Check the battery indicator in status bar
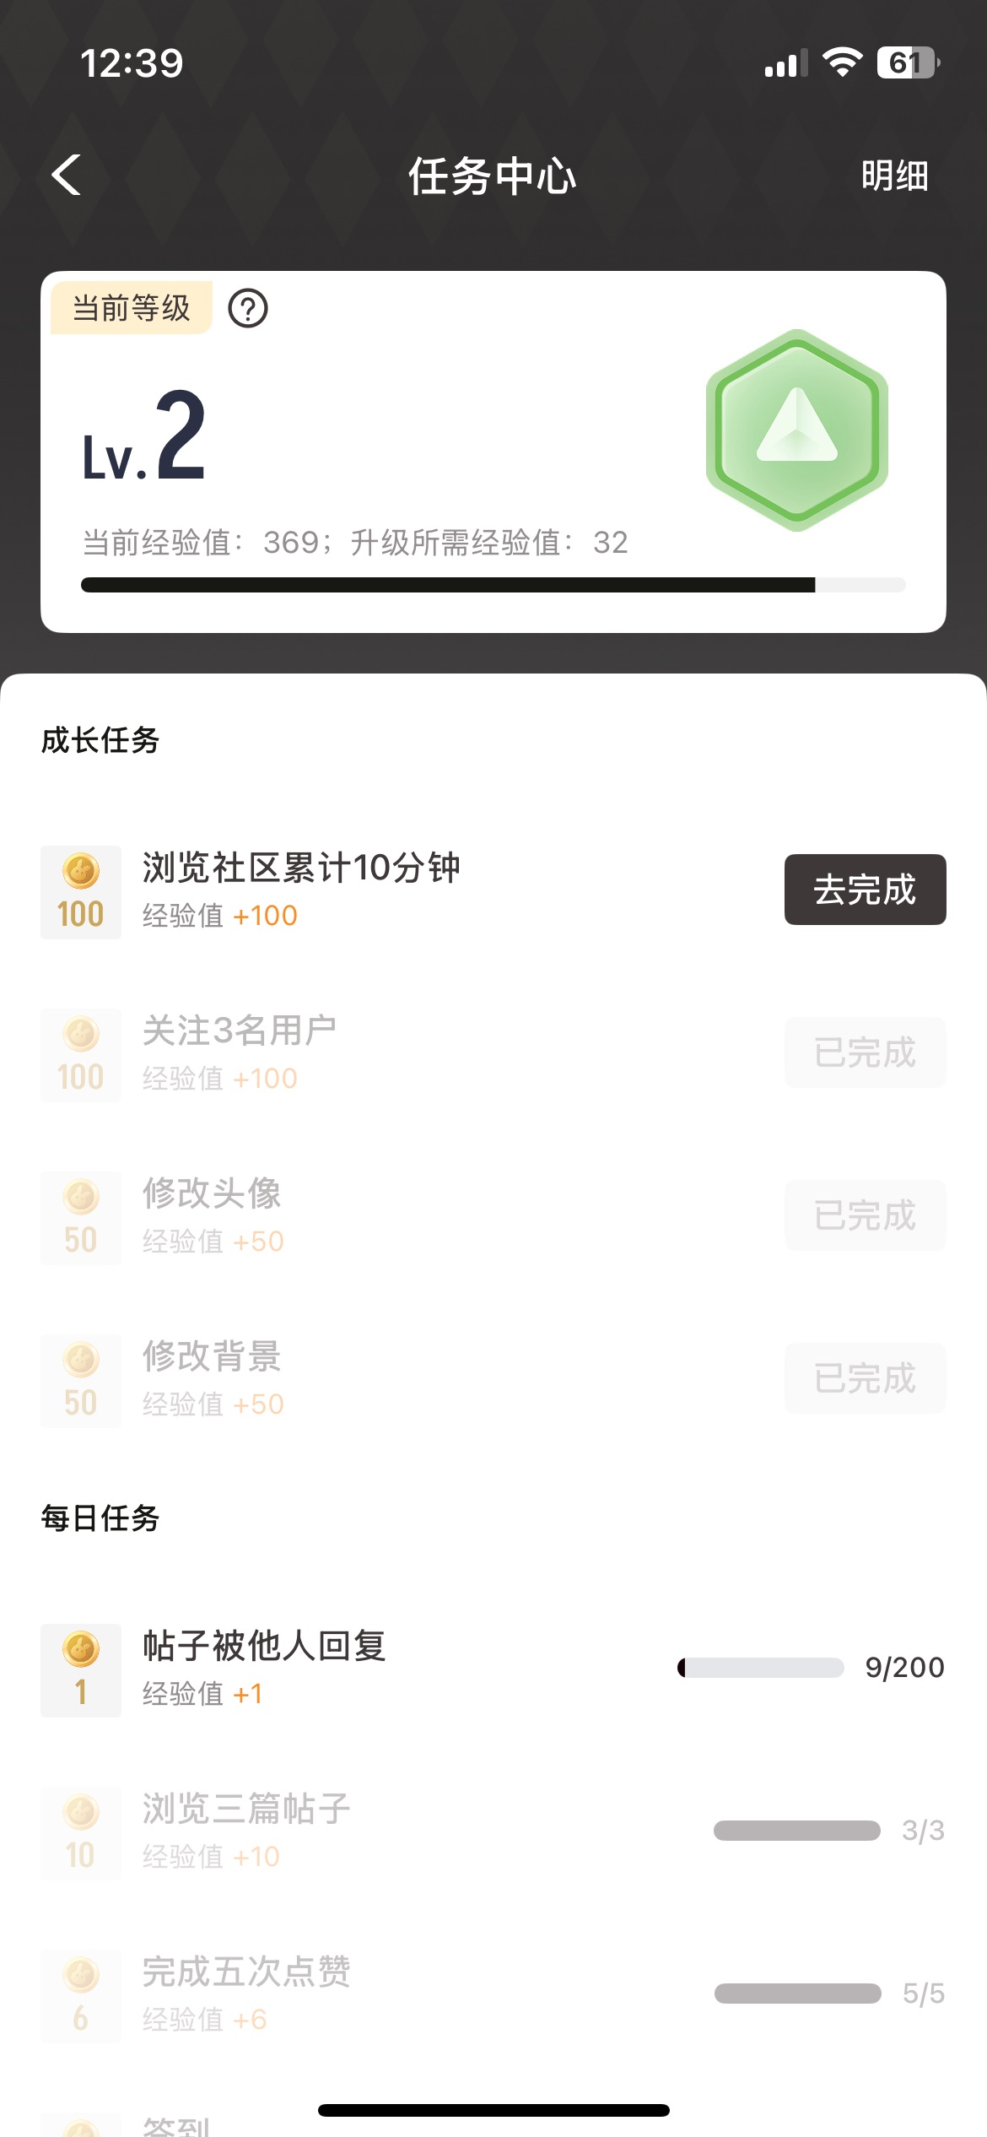987x2137 pixels. pyautogui.click(x=908, y=63)
